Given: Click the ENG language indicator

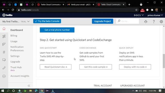Looking at the screenshot, I should click(145, 91).
